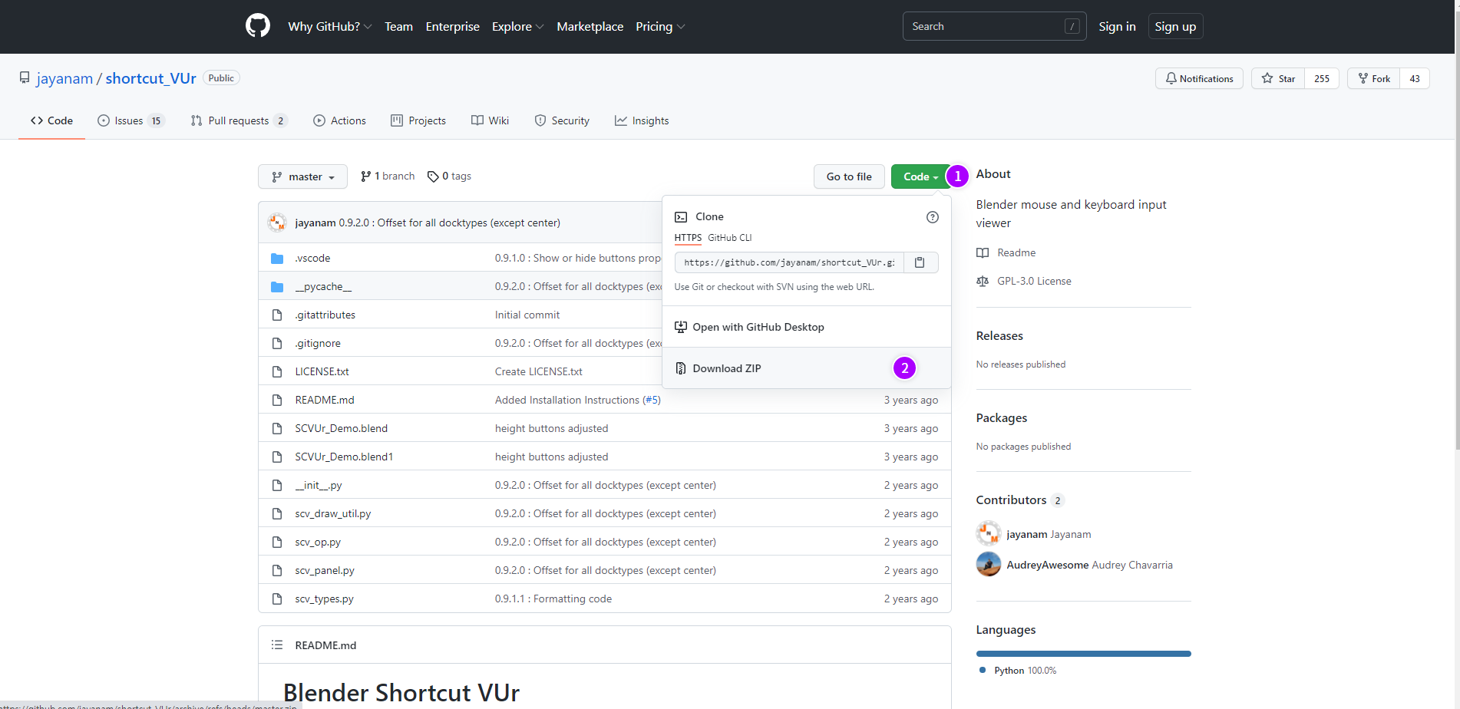Click the Go to file button
The image size is (1460, 709).
pos(849,176)
